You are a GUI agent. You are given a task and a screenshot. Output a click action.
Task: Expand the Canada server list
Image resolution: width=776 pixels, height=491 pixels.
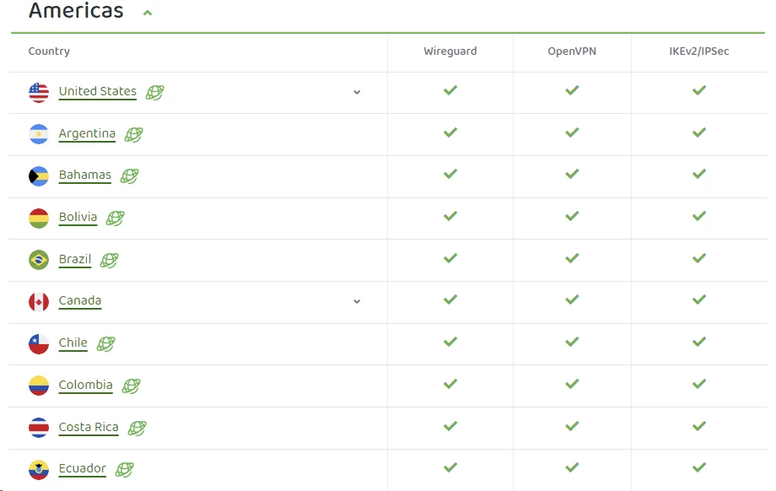357,301
